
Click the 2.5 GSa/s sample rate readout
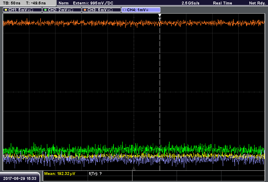click(191, 3)
